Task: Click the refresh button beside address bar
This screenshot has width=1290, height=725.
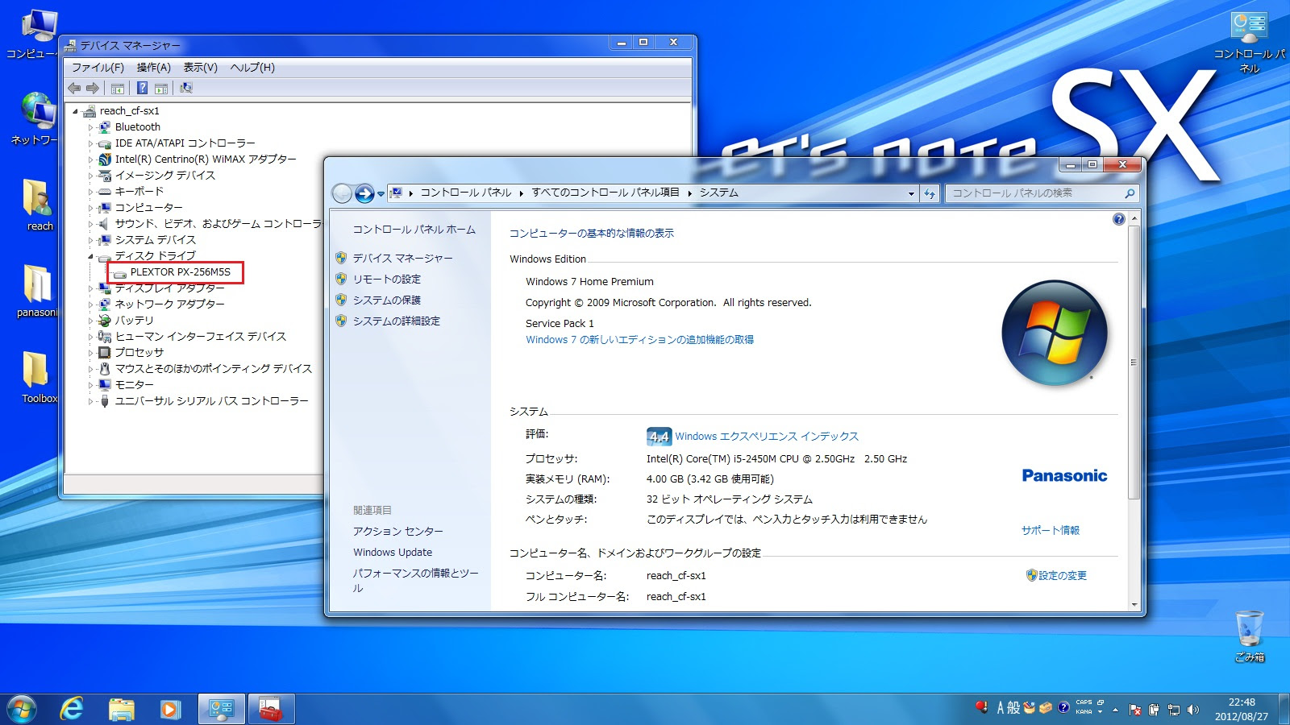Action: [x=930, y=193]
